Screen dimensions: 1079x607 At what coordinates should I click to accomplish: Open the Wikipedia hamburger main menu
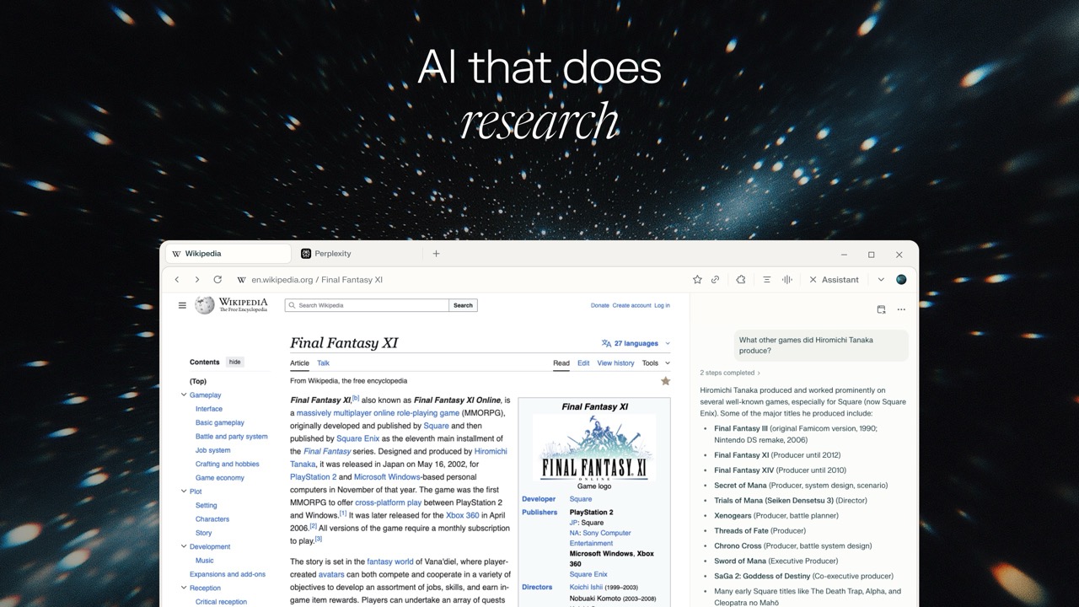(182, 305)
